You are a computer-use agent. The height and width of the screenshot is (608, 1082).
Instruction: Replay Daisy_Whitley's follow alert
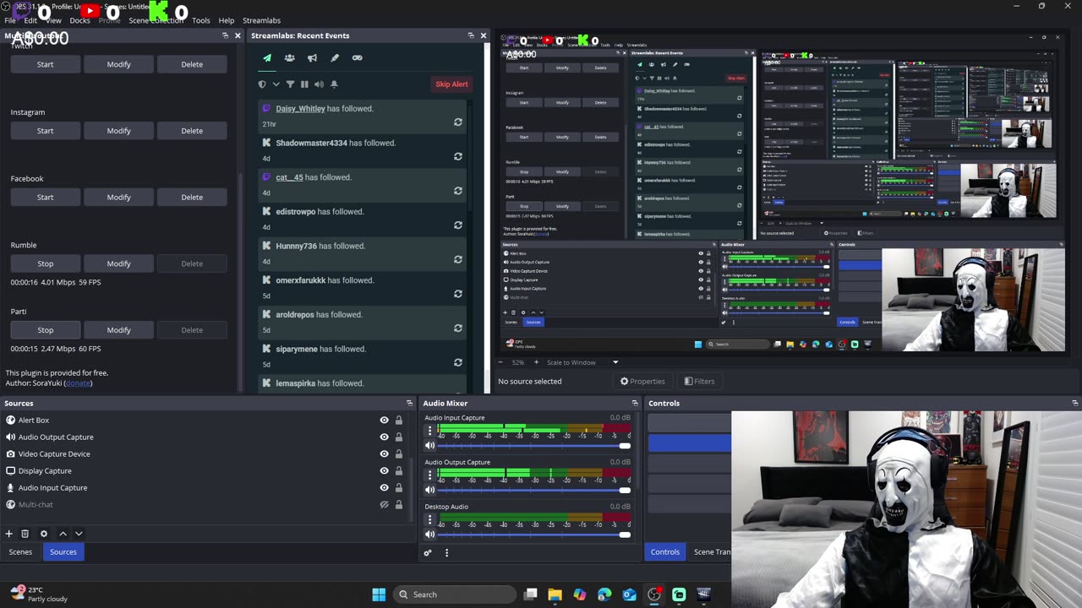click(458, 122)
